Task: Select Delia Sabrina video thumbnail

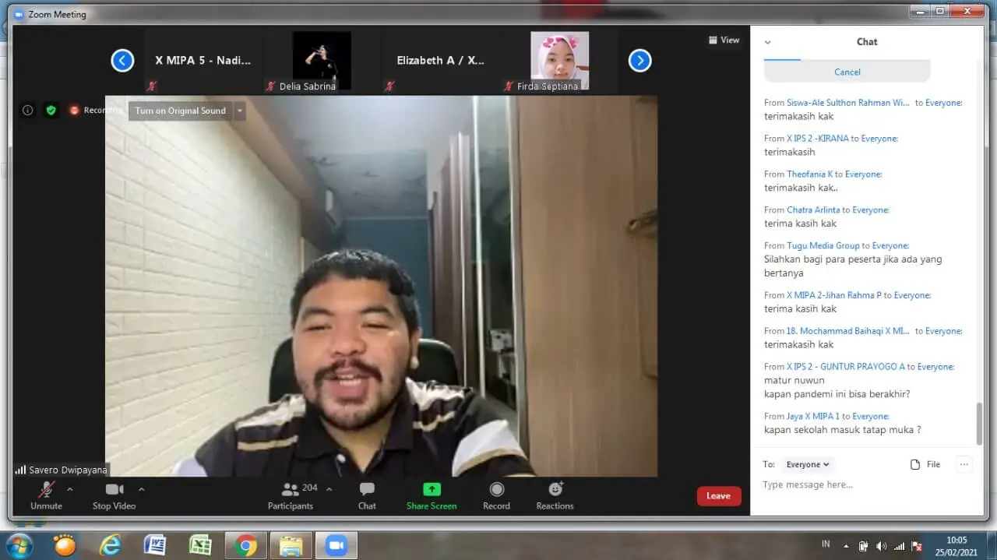Action: 322,61
